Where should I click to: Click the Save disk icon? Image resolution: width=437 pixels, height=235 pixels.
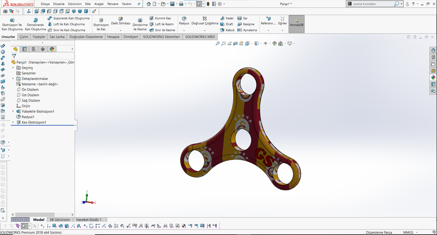pyautogui.click(x=172, y=4)
